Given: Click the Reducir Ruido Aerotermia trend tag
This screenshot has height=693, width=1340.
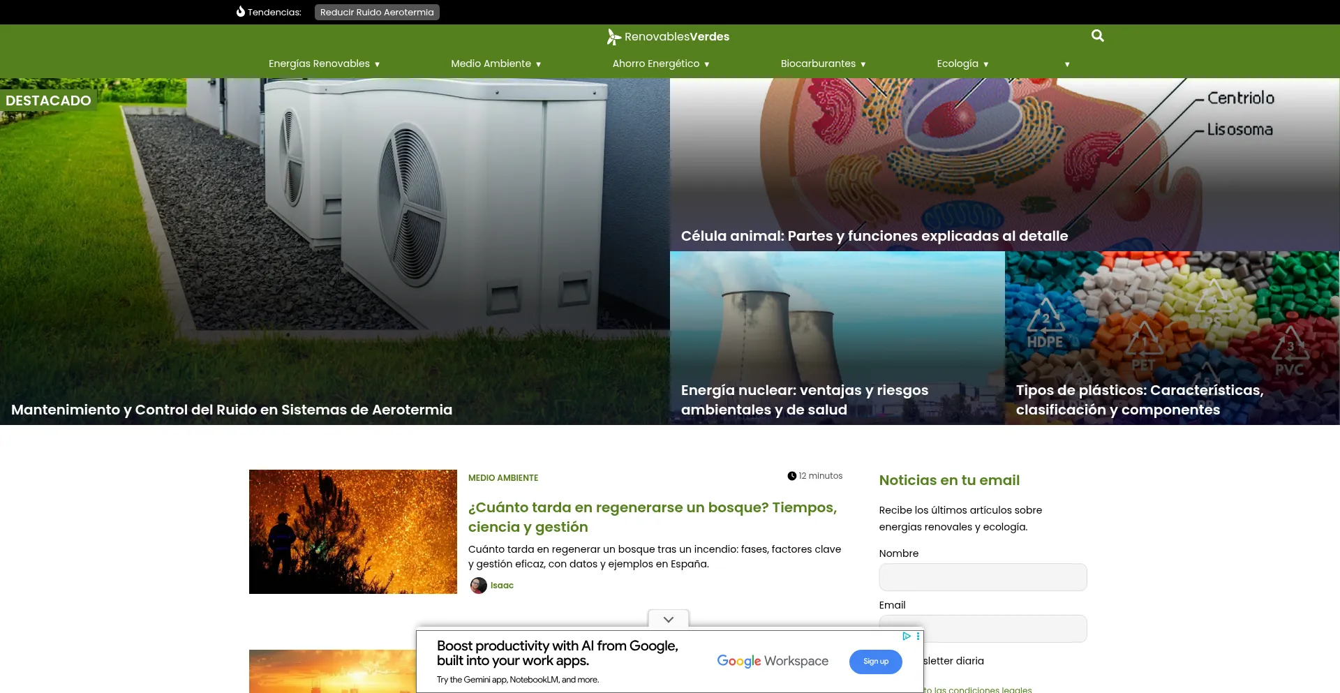Looking at the screenshot, I should (x=377, y=12).
